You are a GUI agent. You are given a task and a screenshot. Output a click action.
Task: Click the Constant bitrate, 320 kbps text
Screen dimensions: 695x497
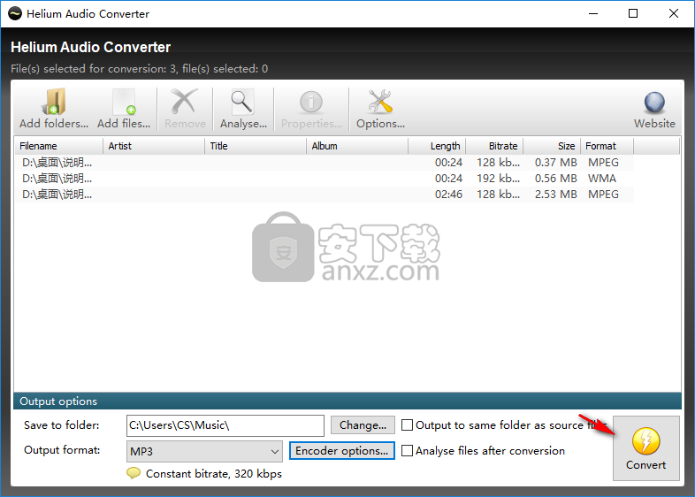[x=214, y=474]
